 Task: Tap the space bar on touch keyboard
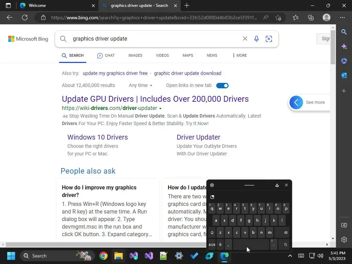coord(251,244)
